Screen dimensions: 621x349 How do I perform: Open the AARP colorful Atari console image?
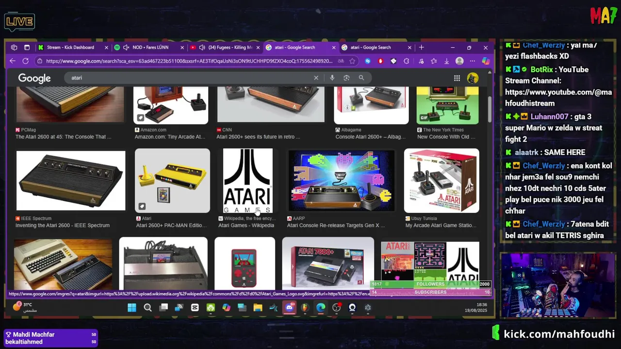341,180
